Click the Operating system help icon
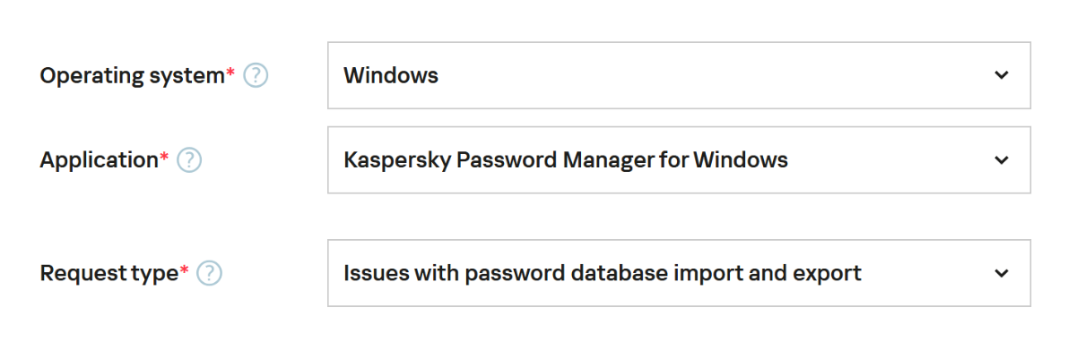Viewport: 1076px width, 359px height. (256, 76)
